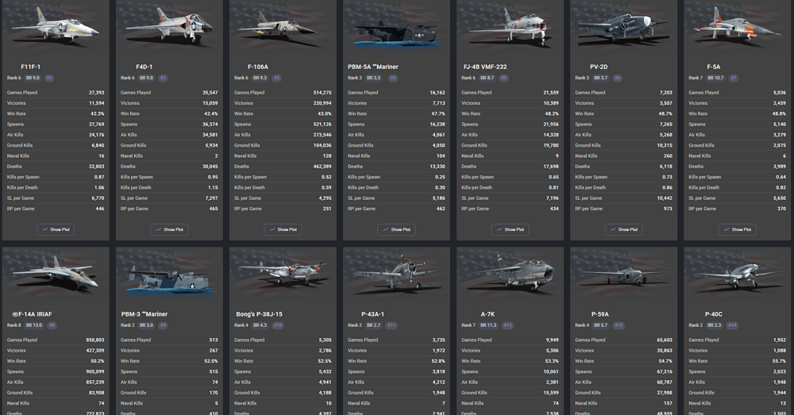
Task: Select the F11F-1 aircraft image
Action: (x=56, y=28)
